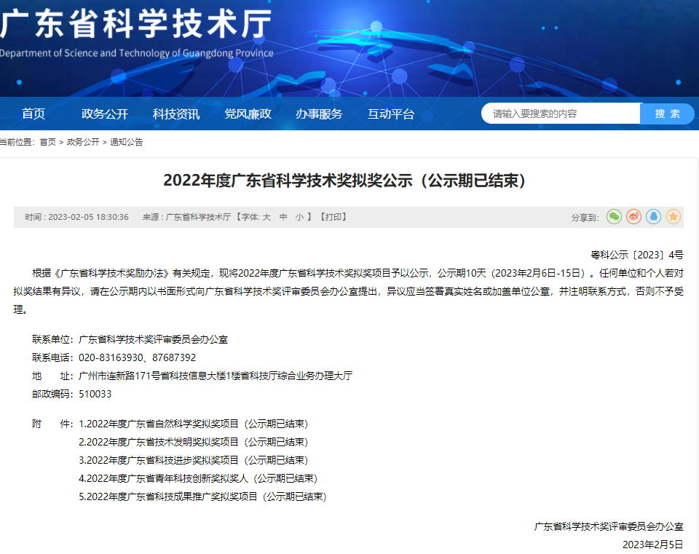Image resolution: width=699 pixels, height=554 pixels.
Task: Set font size to 小 (small)
Action: (299, 217)
